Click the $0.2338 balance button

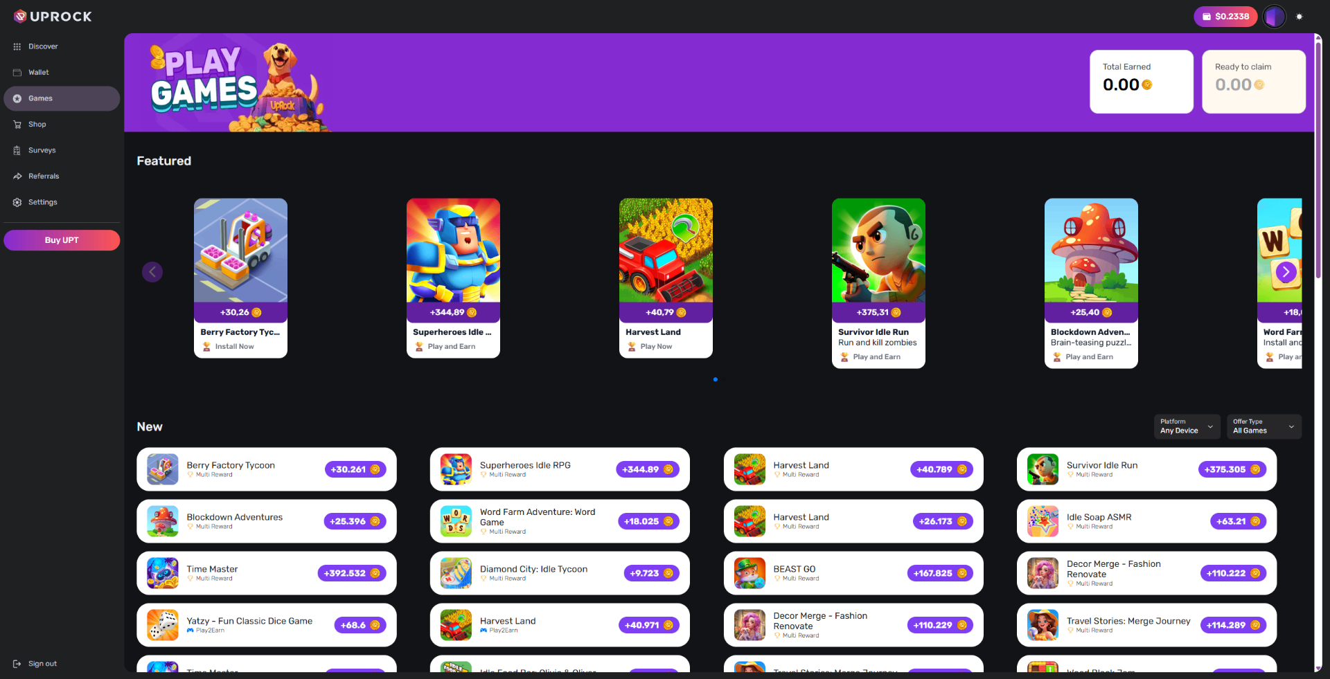(1225, 17)
